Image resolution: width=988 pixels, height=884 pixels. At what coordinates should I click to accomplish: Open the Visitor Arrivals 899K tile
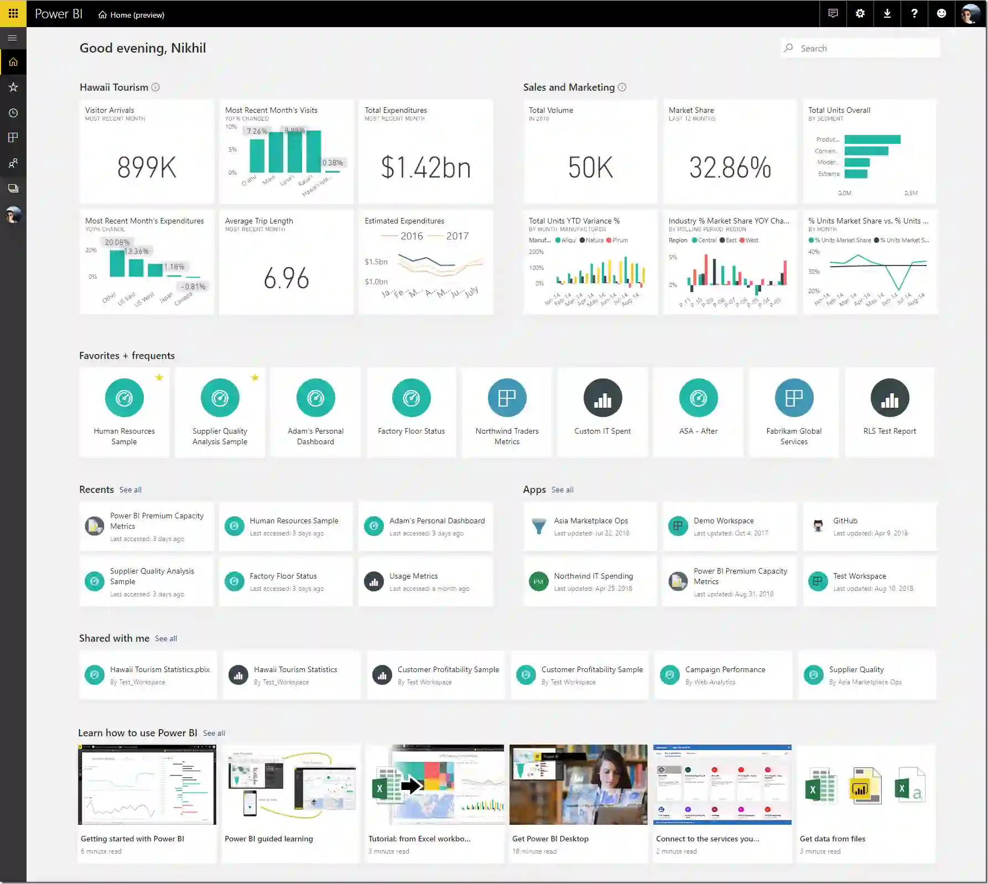[147, 152]
